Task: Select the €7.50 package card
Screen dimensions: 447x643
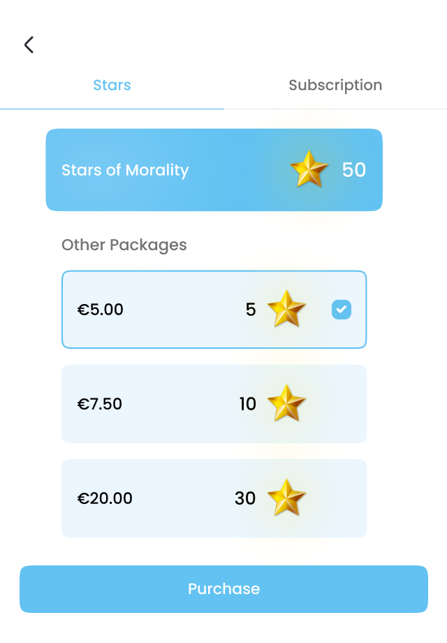Action: coord(214,404)
